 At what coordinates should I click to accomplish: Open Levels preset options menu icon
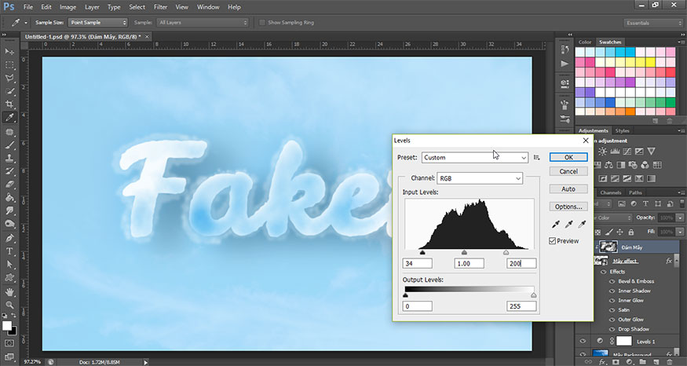coord(537,157)
